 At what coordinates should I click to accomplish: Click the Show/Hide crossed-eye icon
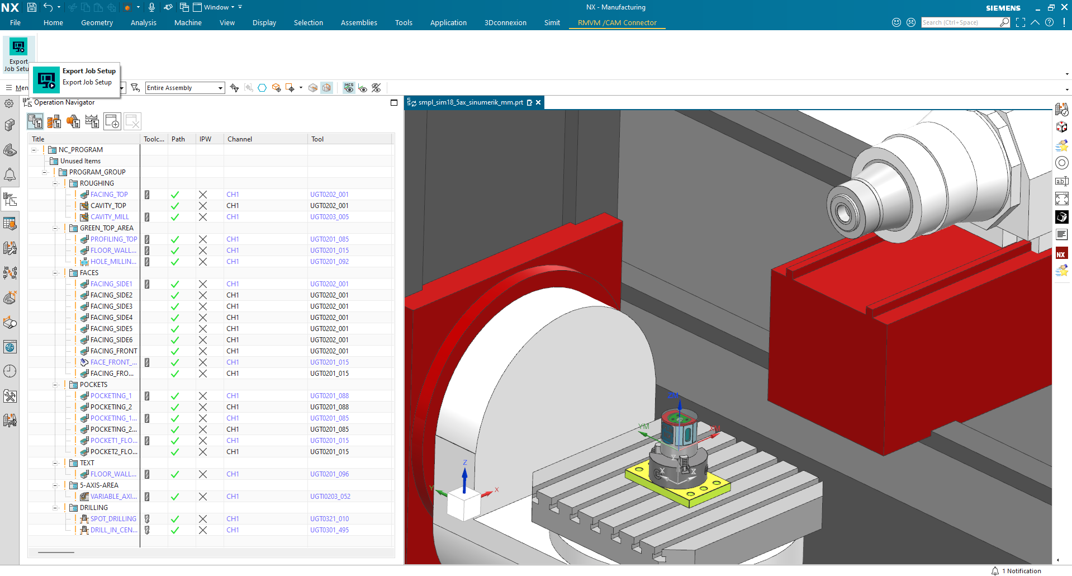point(376,88)
